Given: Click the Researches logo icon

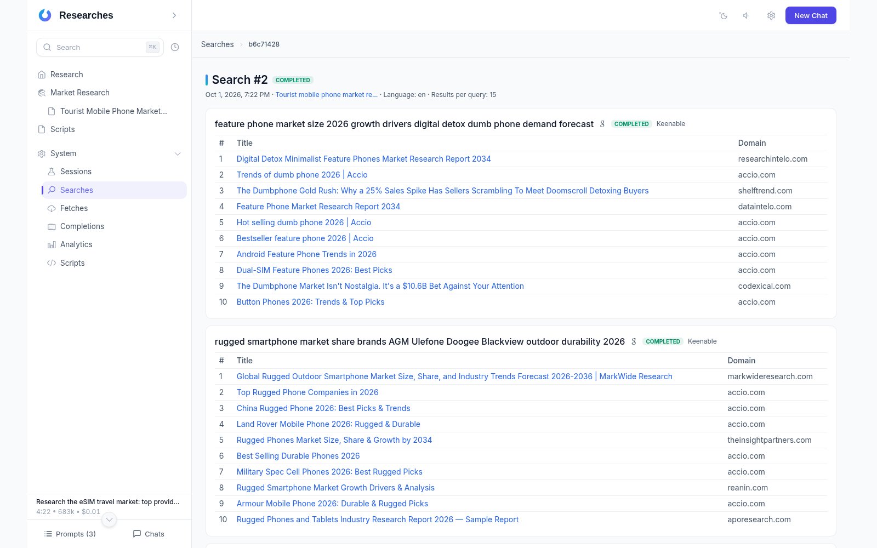Looking at the screenshot, I should (x=45, y=15).
